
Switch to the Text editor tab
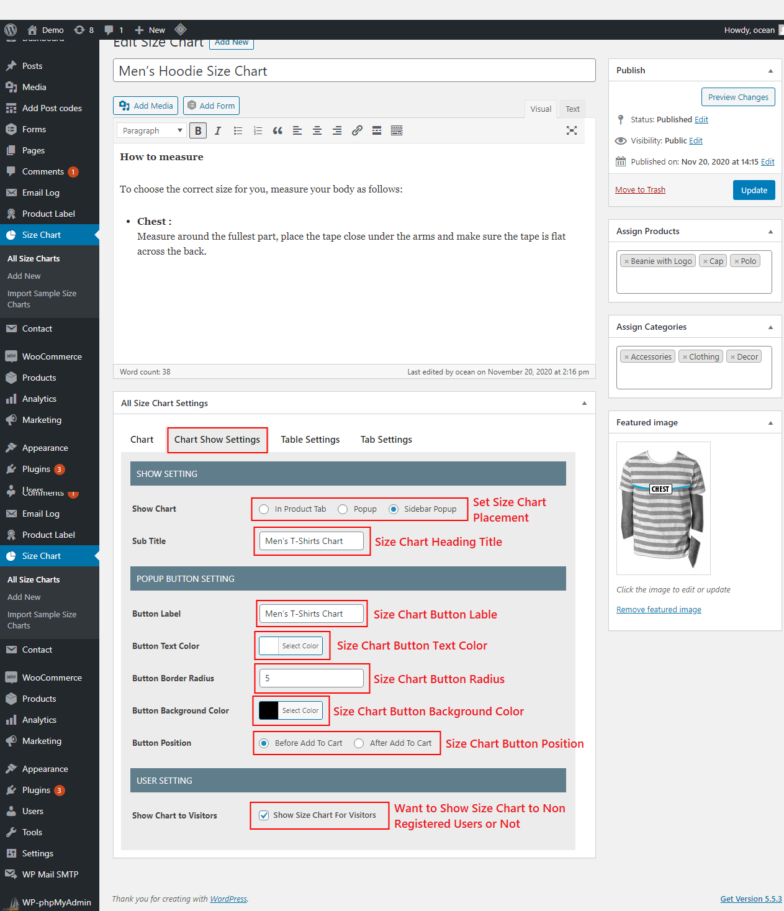point(572,109)
